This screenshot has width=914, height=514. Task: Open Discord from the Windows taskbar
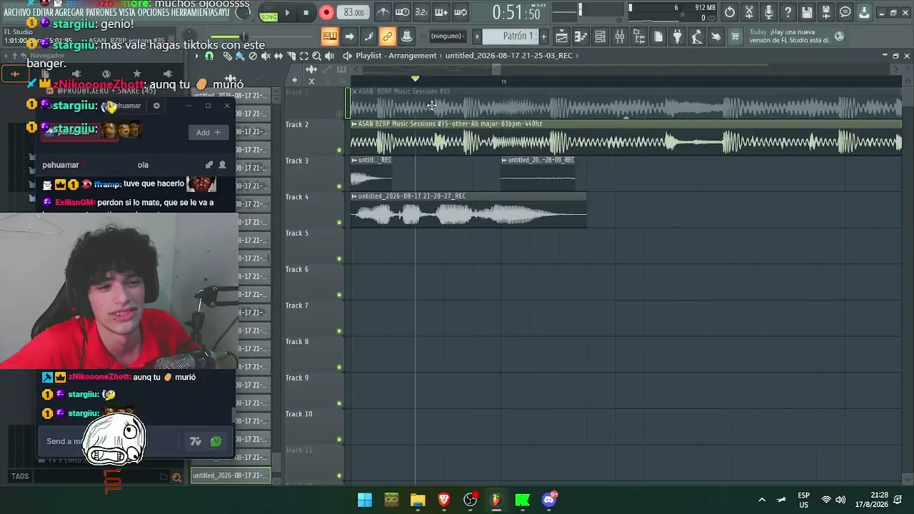(x=549, y=500)
